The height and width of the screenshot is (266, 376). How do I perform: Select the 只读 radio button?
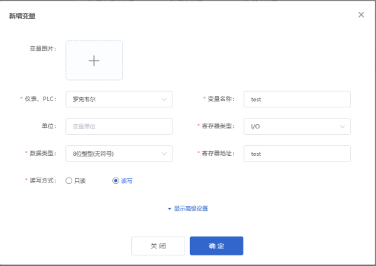[x=69, y=180]
